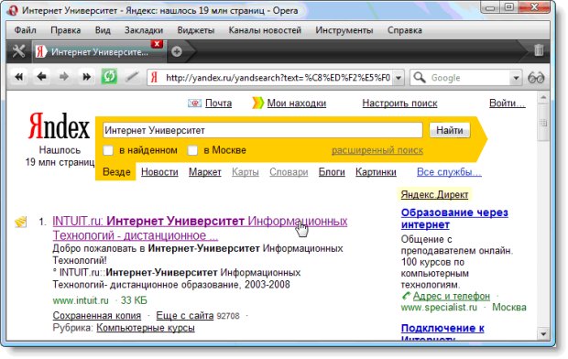Switch to Маркет search tab
The width and height of the screenshot is (568, 359).
204,171
